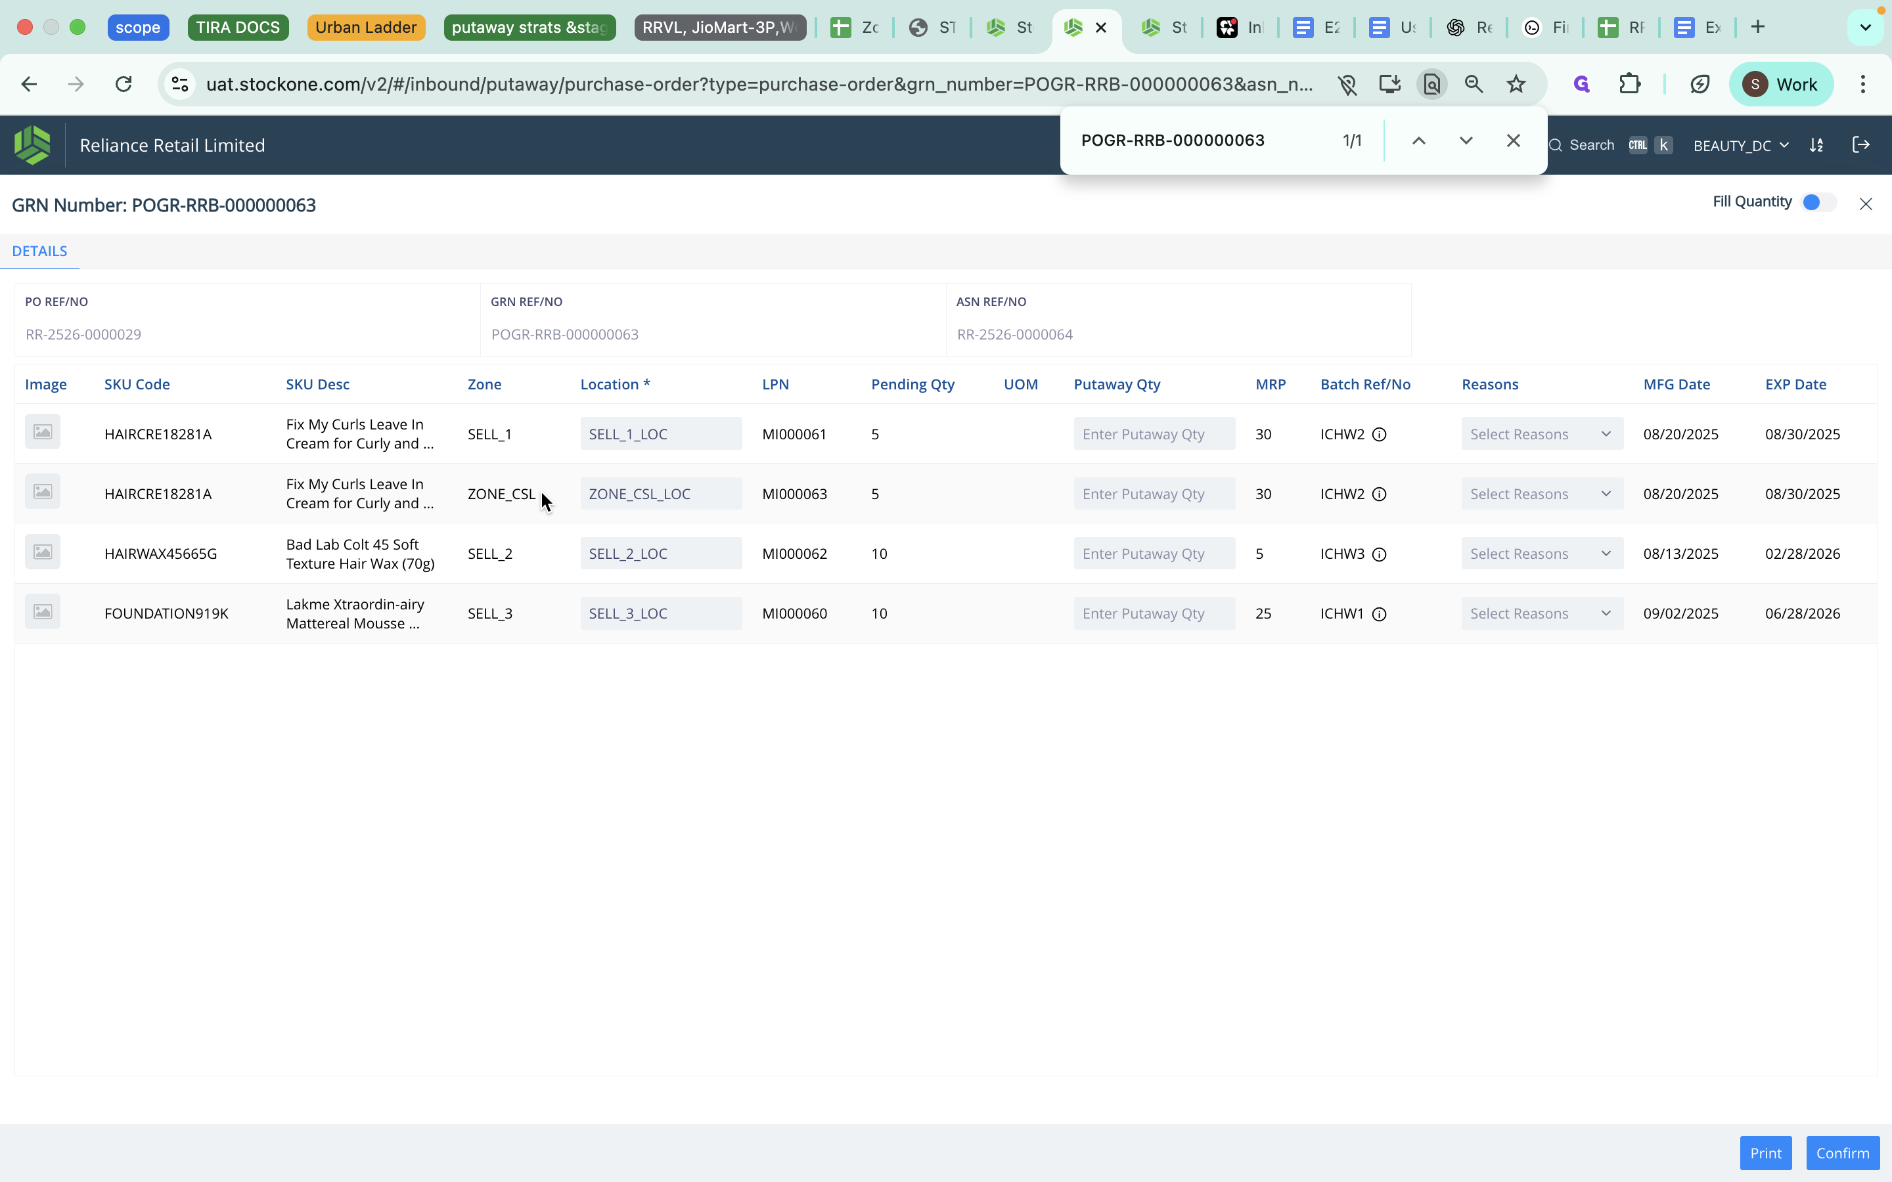Screen dimensions: 1892x1182
Task: Click the Grammarly extension icon
Action: click(1581, 83)
